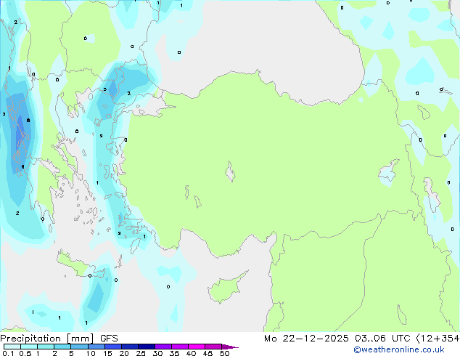
Task: Click the Lake Urmia outline on map
Action: click(432, 195)
